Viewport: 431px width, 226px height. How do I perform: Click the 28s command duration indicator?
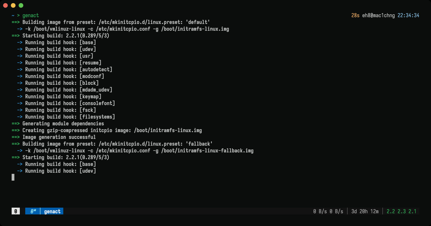click(355, 15)
